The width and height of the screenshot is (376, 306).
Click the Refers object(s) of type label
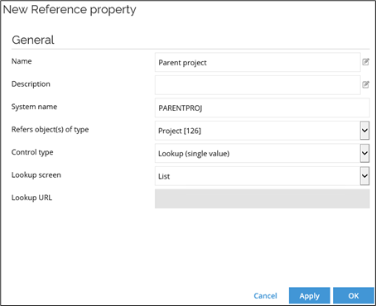[50, 130]
